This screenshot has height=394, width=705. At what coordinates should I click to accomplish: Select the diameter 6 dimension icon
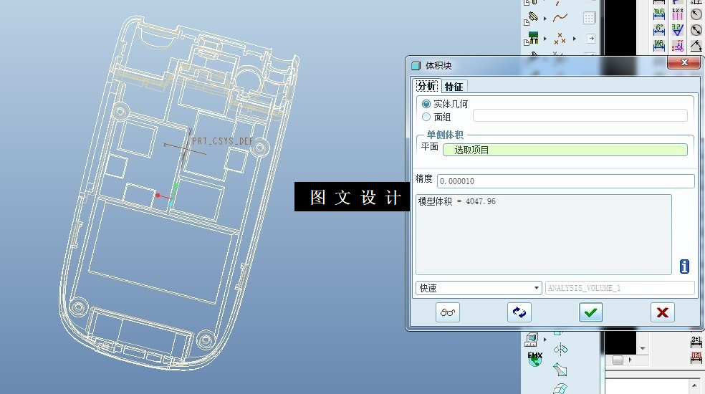click(x=658, y=14)
